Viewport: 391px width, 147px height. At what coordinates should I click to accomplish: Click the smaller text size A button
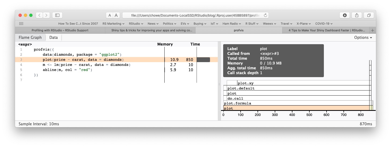(x=110, y=15)
